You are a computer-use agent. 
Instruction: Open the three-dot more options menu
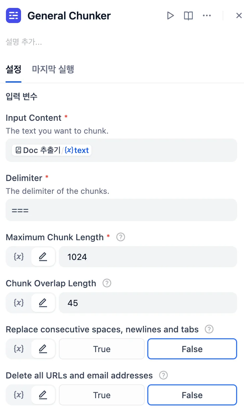tap(207, 15)
